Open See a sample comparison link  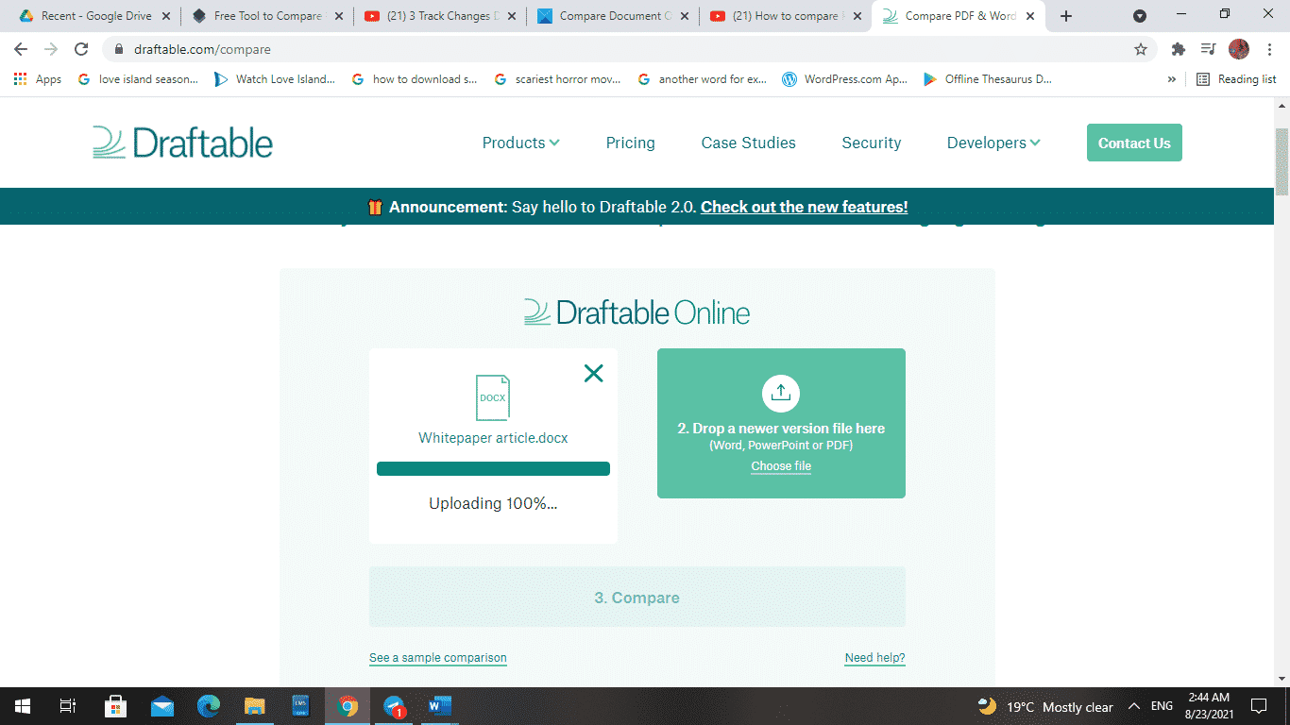[438, 658]
